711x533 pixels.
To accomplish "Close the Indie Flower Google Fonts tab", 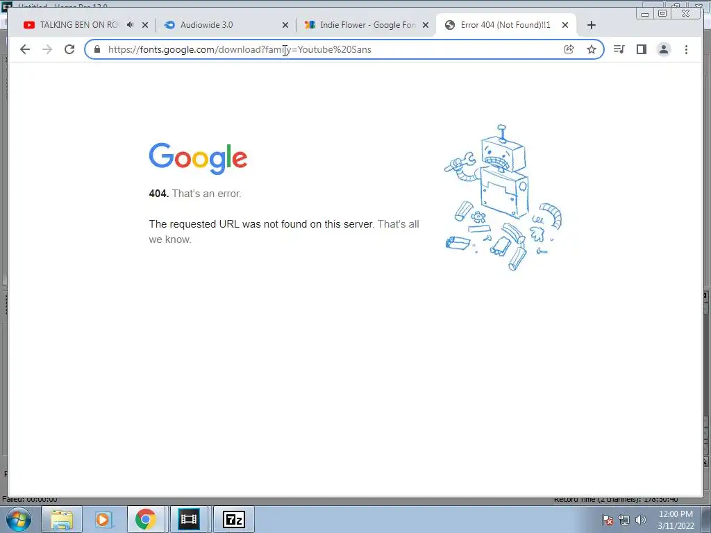I will (426, 25).
